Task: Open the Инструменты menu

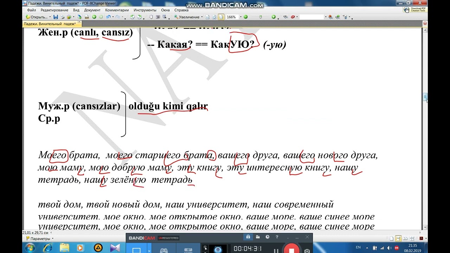Action: (145, 10)
